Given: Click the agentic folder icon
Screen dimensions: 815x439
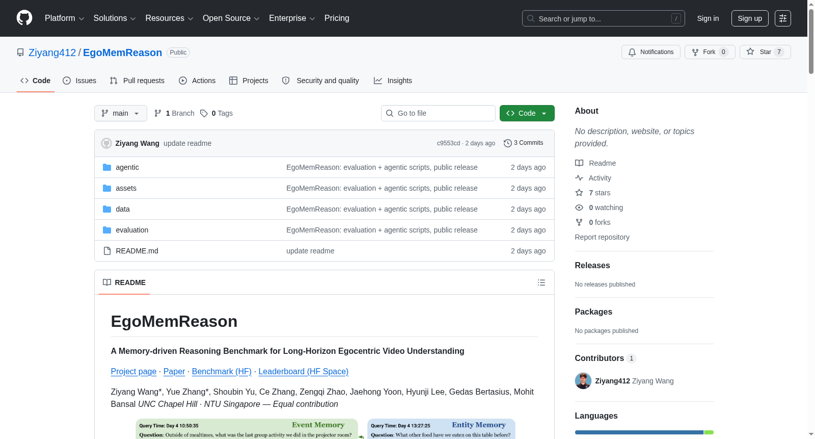Looking at the screenshot, I should [x=107, y=167].
